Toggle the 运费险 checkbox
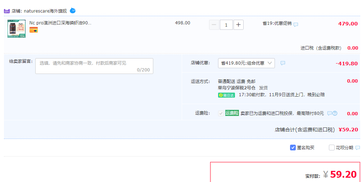The image size is (362, 182). 221,113
